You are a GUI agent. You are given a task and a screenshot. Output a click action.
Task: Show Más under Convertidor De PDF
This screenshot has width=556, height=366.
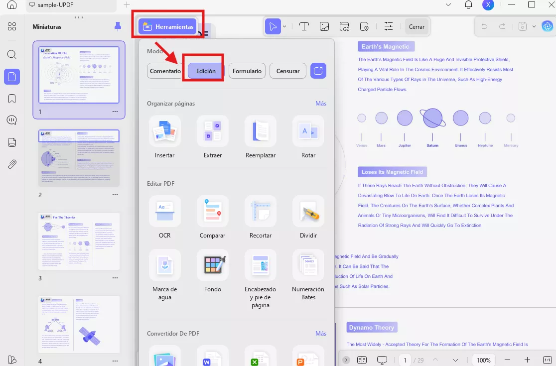tap(321, 334)
